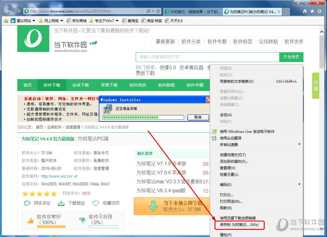Click 取消 in Windows Installer dialog

198,117
